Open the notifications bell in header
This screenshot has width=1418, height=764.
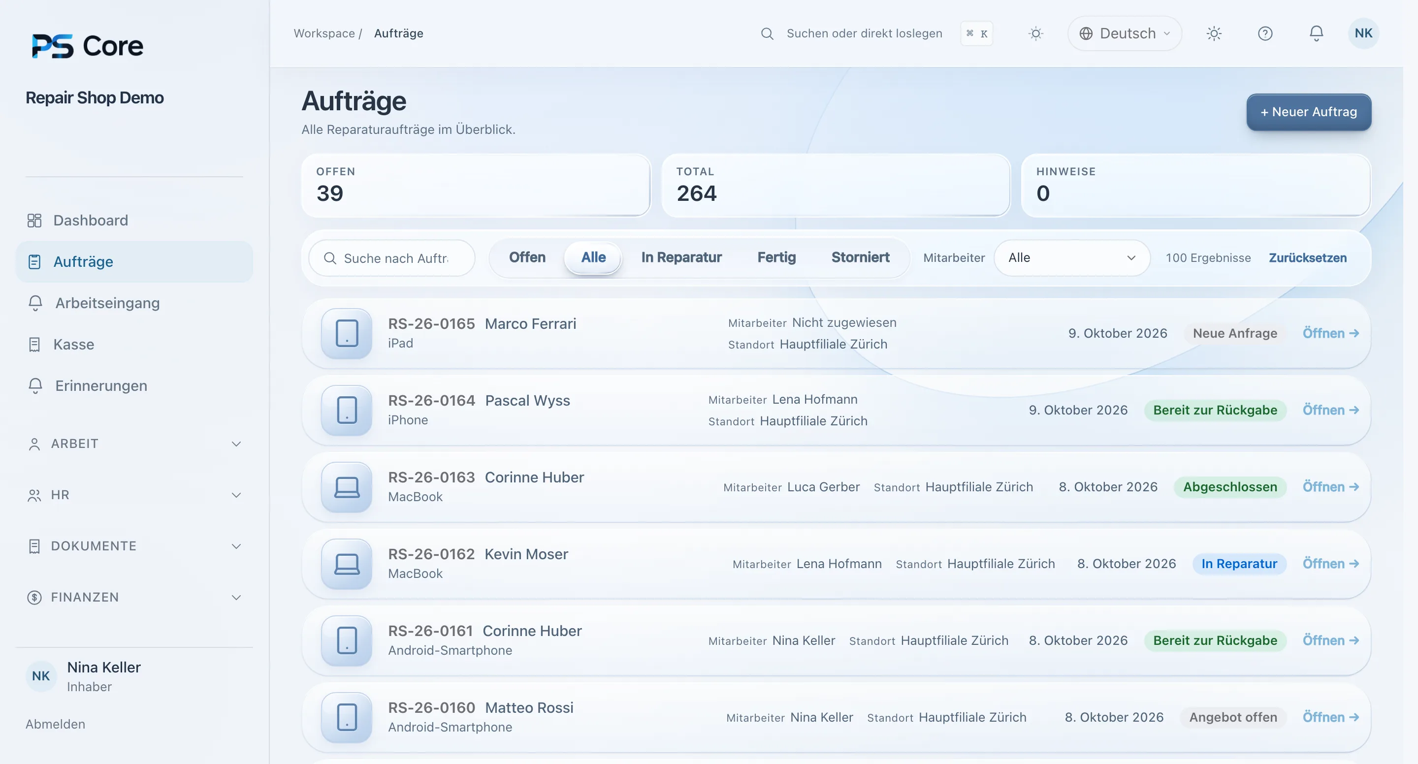(1316, 33)
